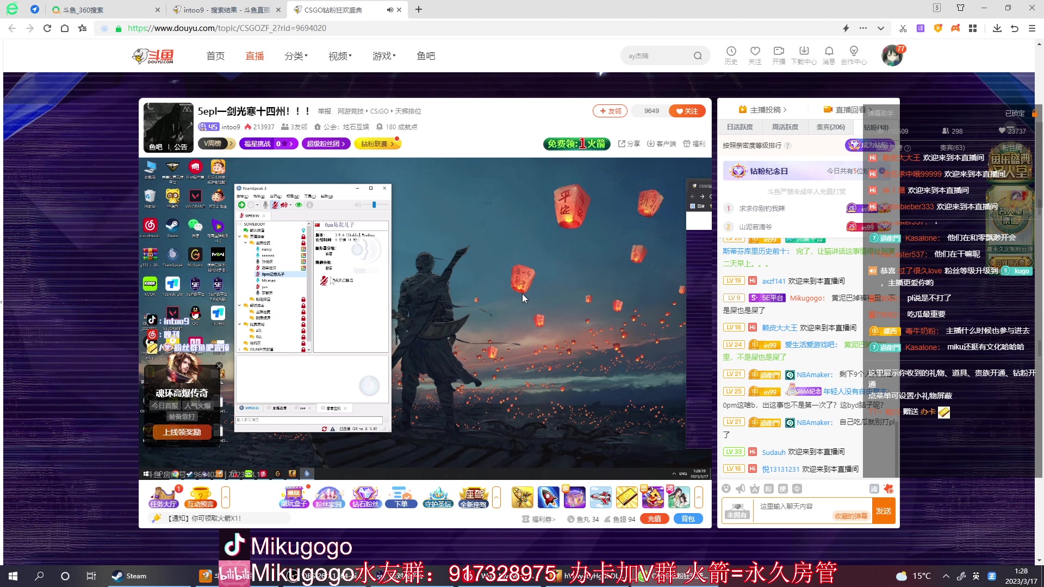The width and height of the screenshot is (1044, 587).
Task: Open the 全新座驾 icon
Action: coord(474,497)
